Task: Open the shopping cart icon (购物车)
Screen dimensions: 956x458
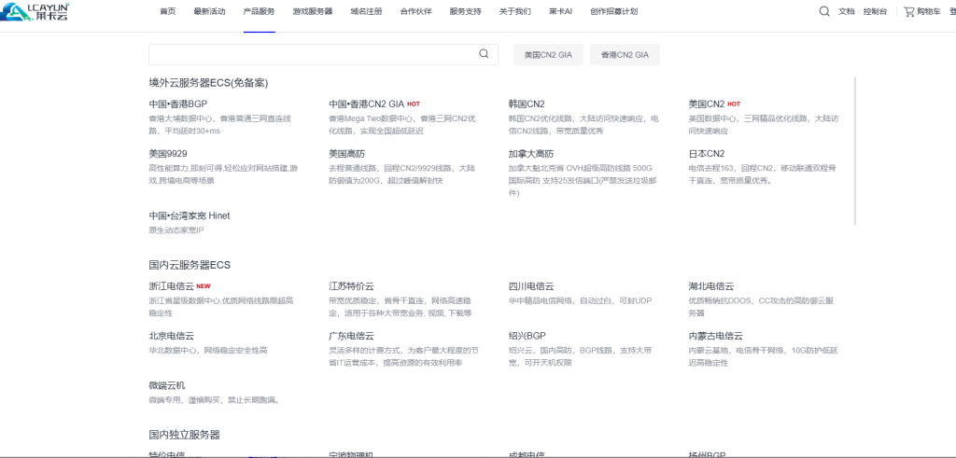Action: (908, 12)
